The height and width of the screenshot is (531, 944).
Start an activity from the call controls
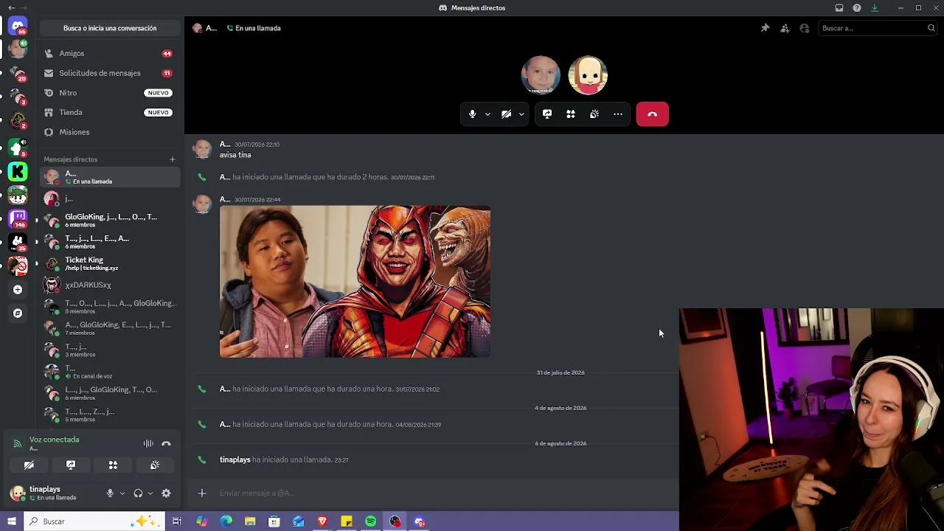click(571, 114)
